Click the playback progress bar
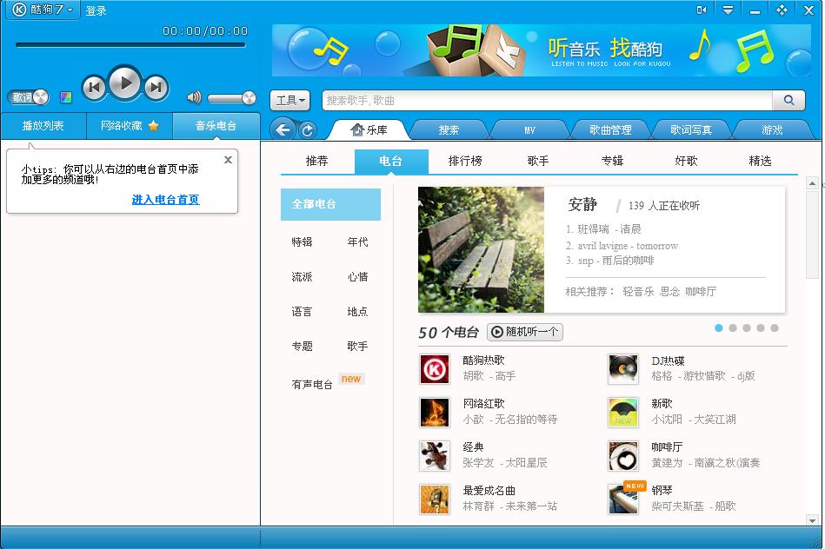This screenshot has height=549, width=825. click(x=130, y=45)
